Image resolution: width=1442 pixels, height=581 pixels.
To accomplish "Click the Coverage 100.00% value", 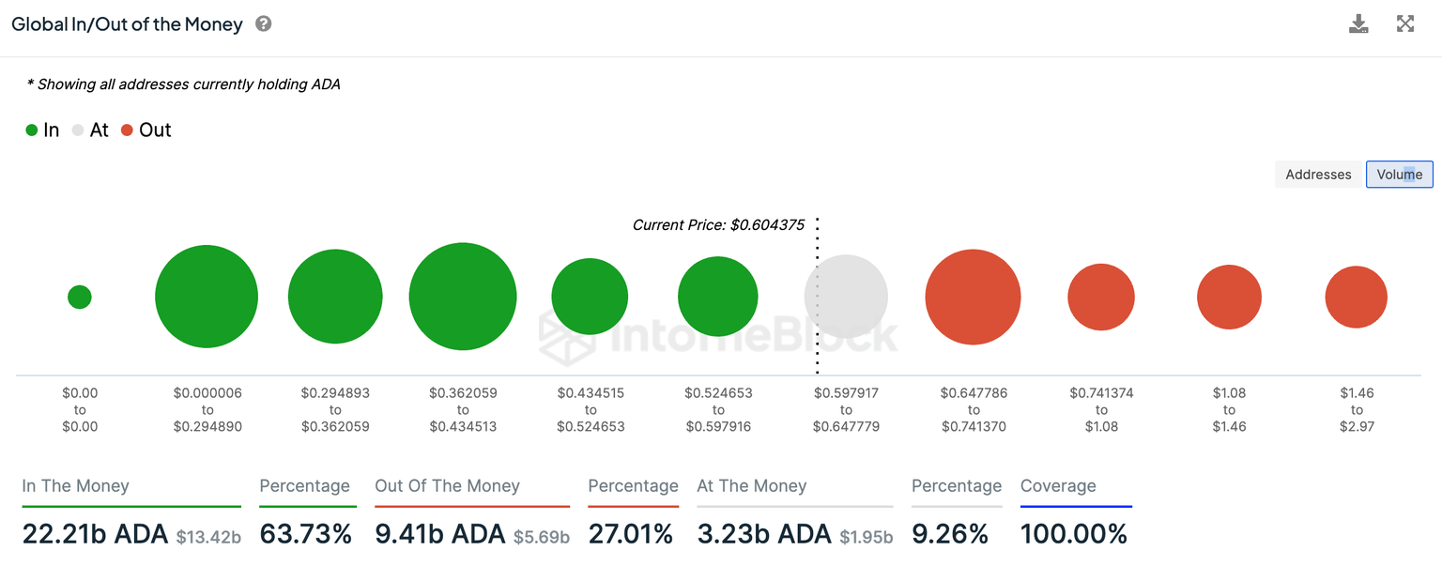I will (x=1074, y=533).
